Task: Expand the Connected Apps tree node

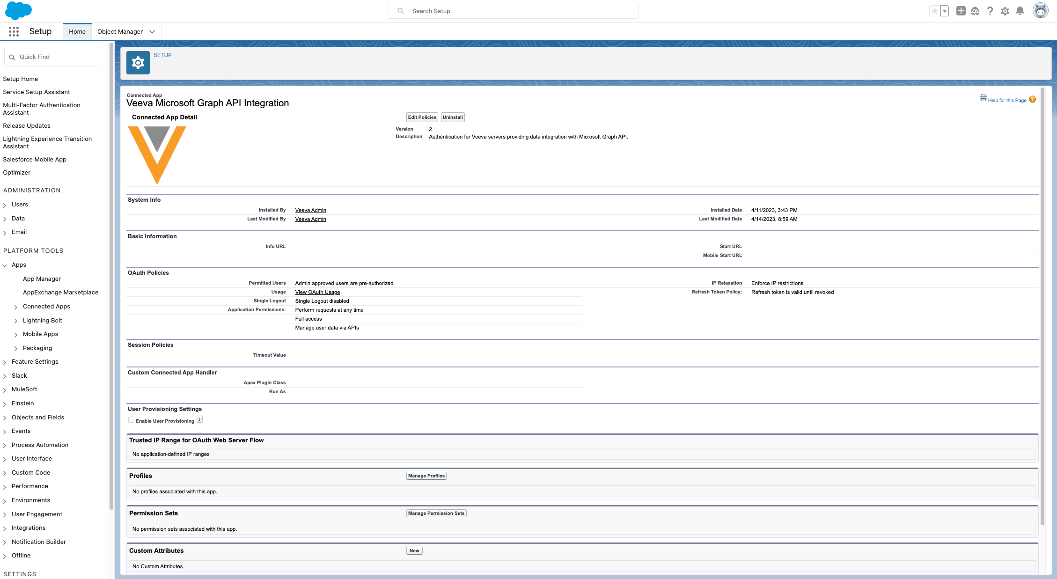Action: (x=16, y=307)
